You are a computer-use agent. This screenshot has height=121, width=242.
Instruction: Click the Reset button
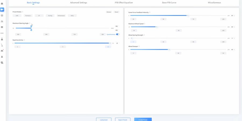tap(116, 12)
